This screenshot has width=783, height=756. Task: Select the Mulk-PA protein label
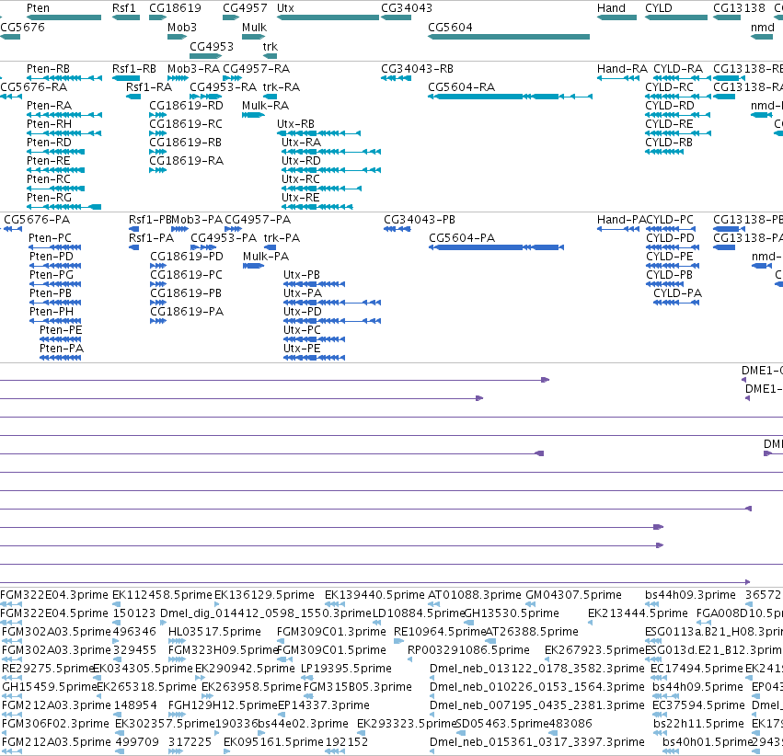tap(266, 257)
